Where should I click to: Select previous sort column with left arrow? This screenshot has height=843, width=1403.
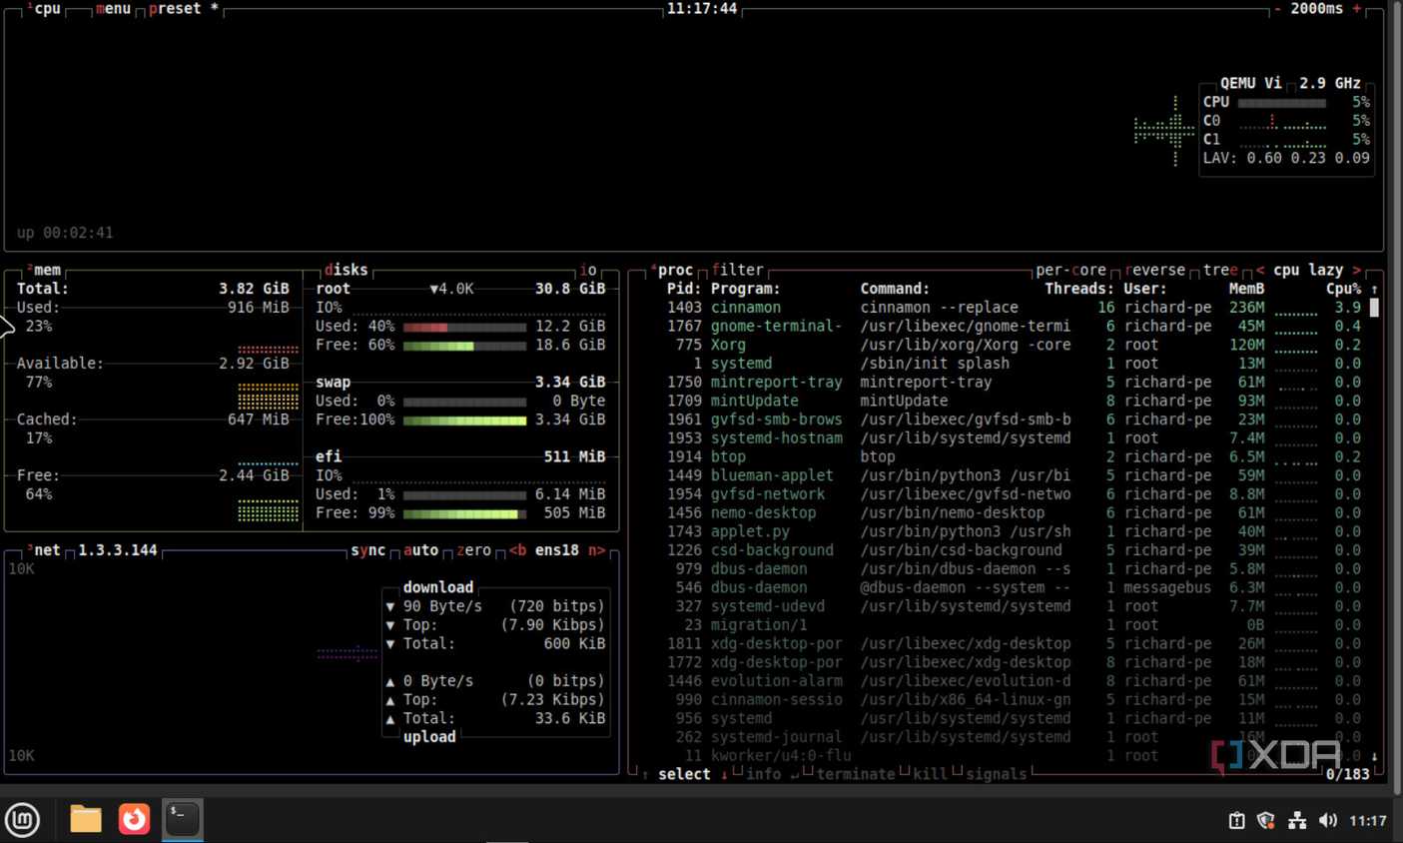point(1260,270)
